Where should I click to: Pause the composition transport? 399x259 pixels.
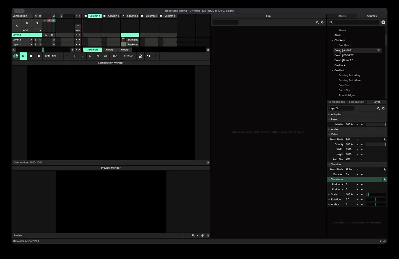[31, 56]
